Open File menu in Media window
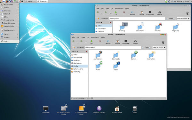Image resolution: width=192 pixels, height=120 pixels. coord(73,37)
